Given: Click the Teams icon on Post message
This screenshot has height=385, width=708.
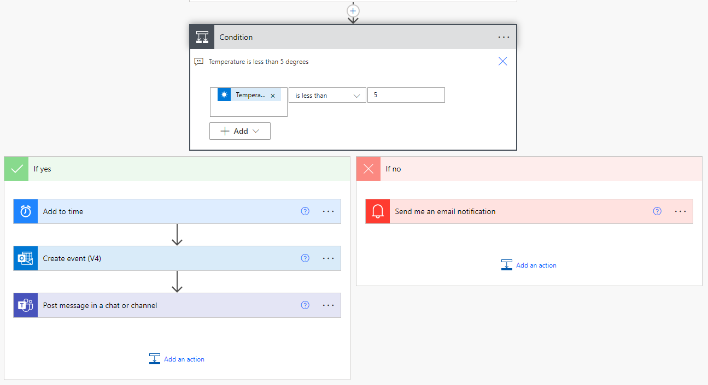Looking at the screenshot, I should tap(26, 305).
